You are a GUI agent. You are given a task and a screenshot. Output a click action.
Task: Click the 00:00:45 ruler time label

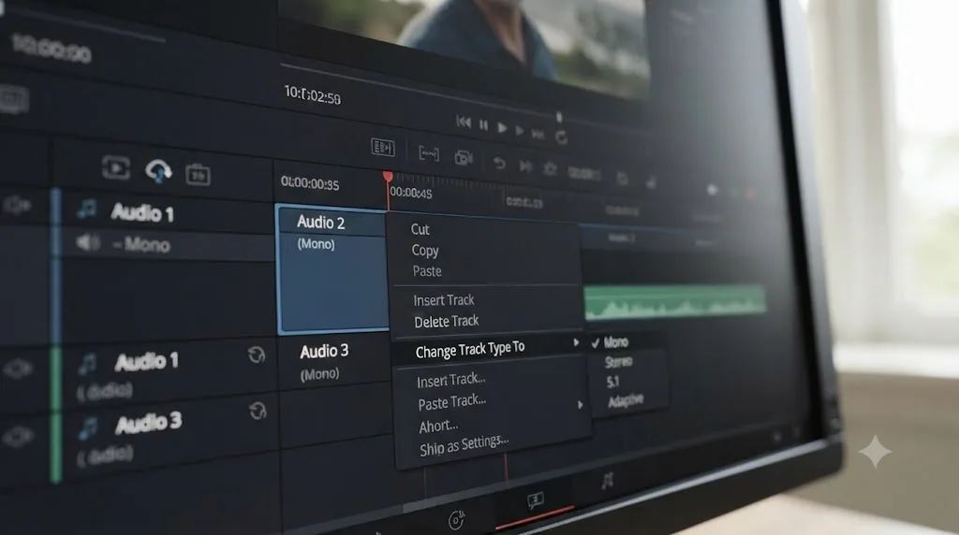[411, 193]
